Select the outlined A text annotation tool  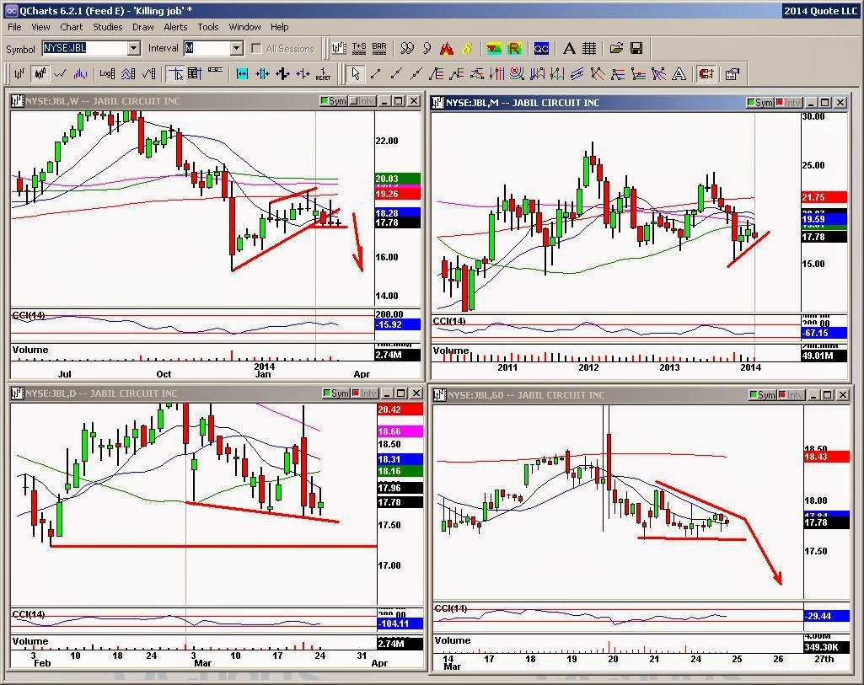(679, 74)
